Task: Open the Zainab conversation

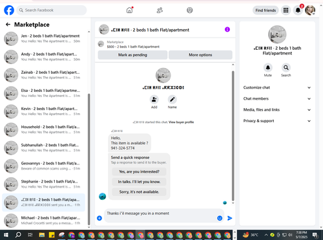Action: coord(44,75)
